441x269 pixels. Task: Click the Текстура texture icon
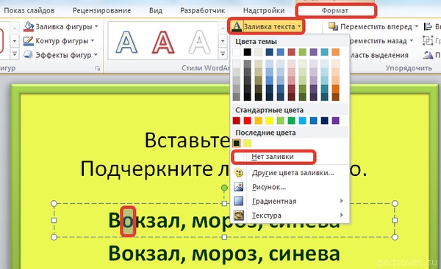coord(238,215)
